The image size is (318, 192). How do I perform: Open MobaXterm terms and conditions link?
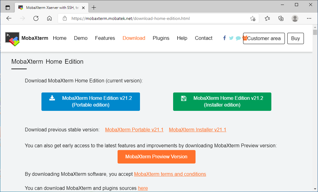(170, 174)
